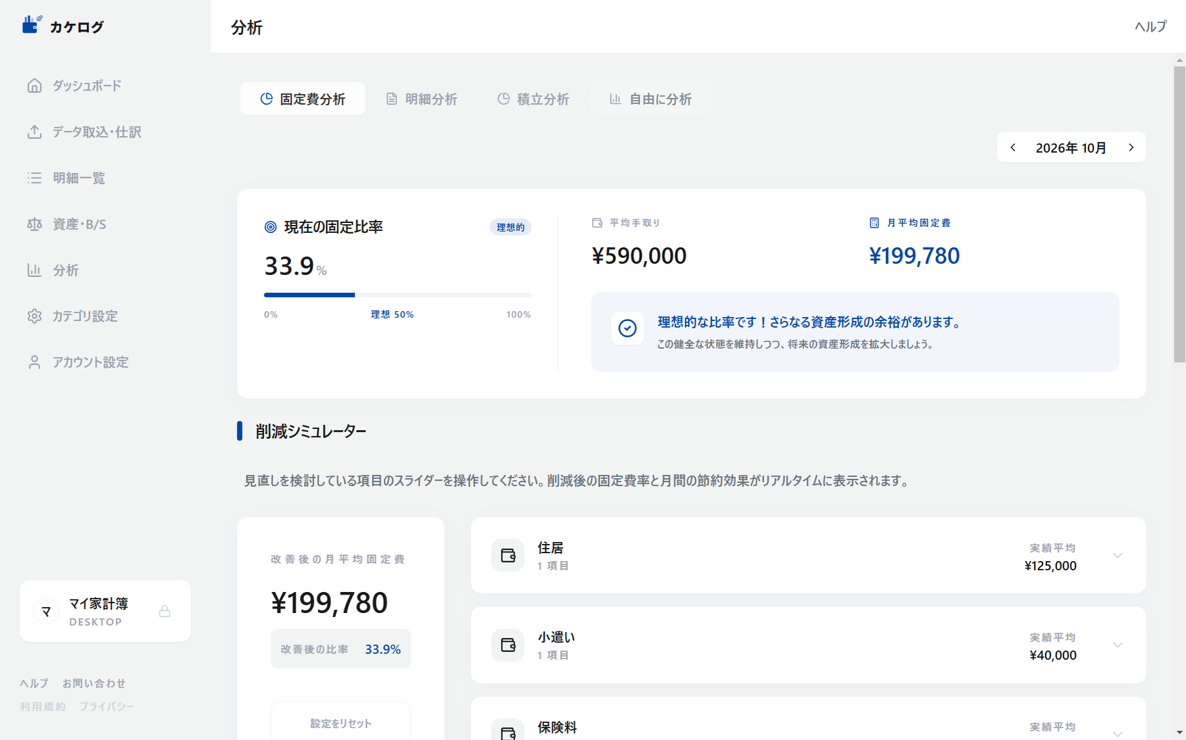Go to previous month arrow
Viewport: 1186px width, 740px height.
click(x=1013, y=147)
